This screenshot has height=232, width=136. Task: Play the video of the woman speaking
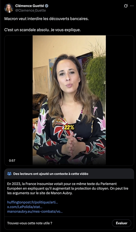(69, 100)
